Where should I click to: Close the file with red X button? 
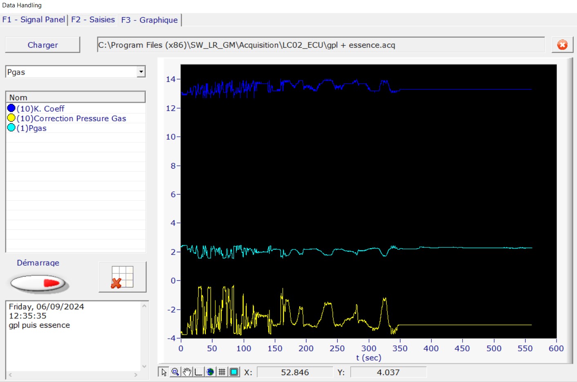tap(562, 45)
